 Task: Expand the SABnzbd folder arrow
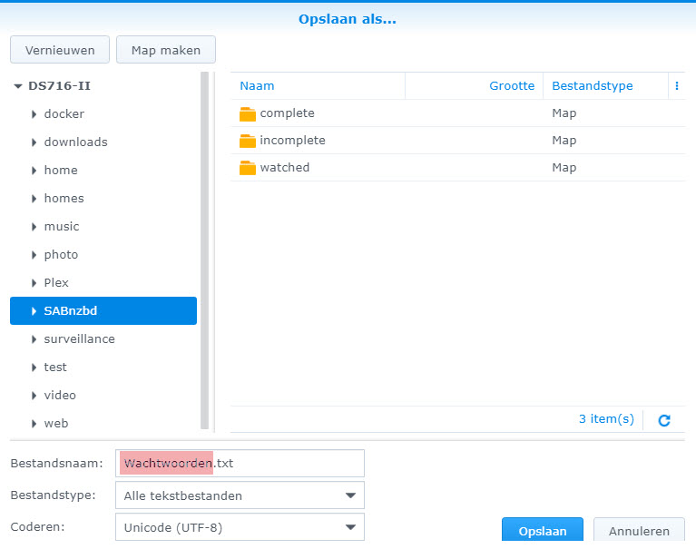coord(34,311)
